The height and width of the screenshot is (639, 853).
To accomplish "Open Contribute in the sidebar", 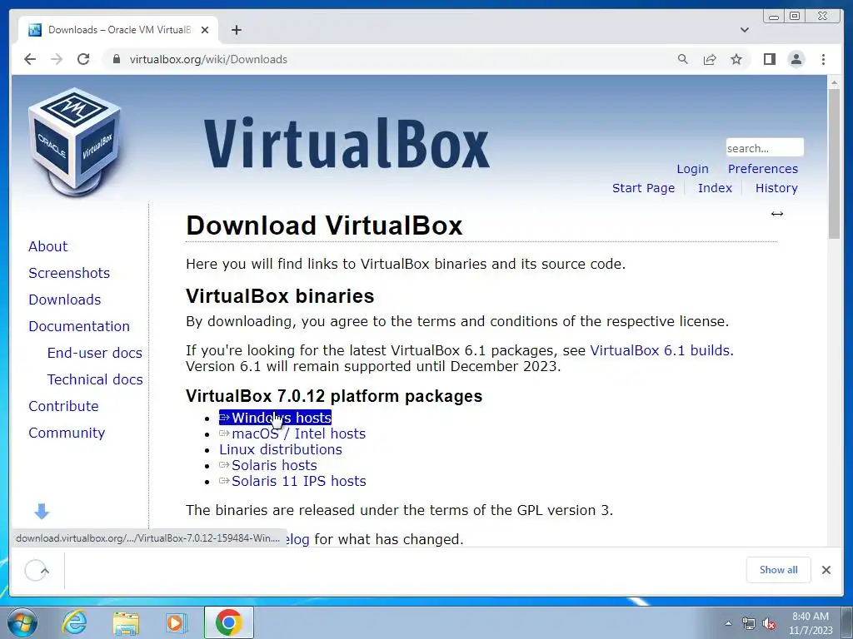I will click(63, 406).
